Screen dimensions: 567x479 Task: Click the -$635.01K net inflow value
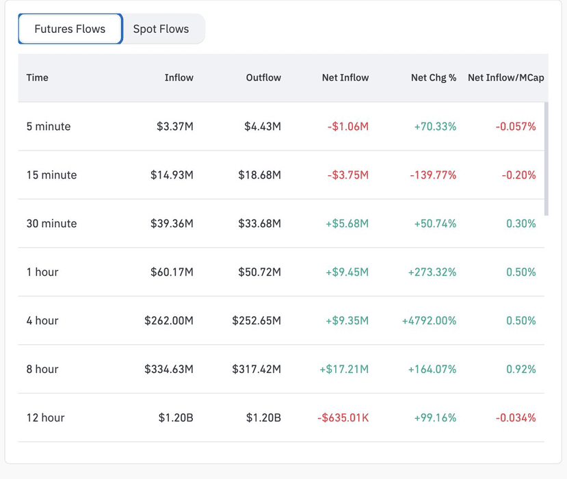pyautogui.click(x=343, y=418)
